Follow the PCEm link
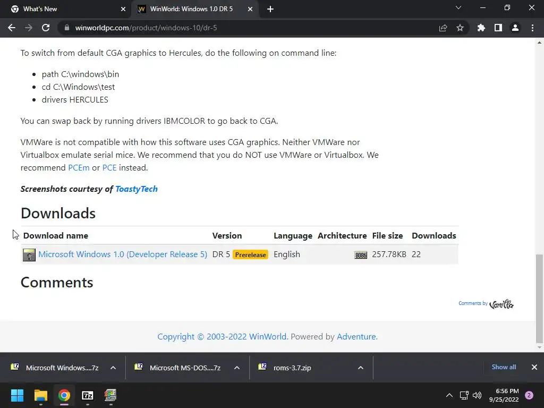 pyautogui.click(x=79, y=167)
